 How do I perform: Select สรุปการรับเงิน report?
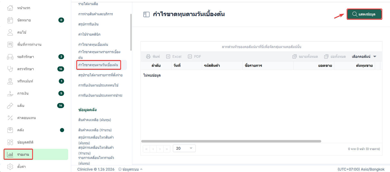click(x=89, y=24)
